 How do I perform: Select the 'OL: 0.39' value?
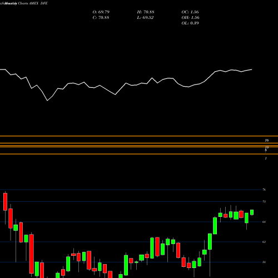click(x=190, y=23)
